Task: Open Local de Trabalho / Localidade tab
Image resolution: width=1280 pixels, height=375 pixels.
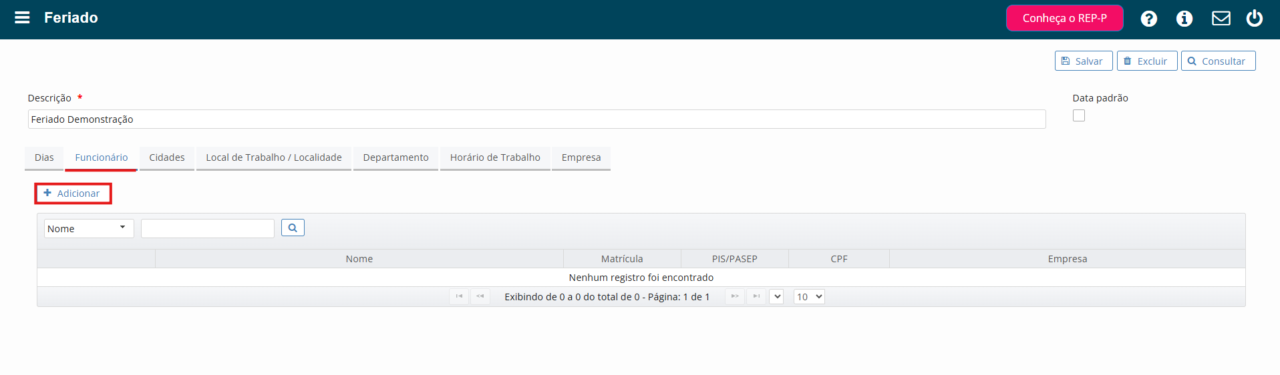Action: (x=274, y=157)
